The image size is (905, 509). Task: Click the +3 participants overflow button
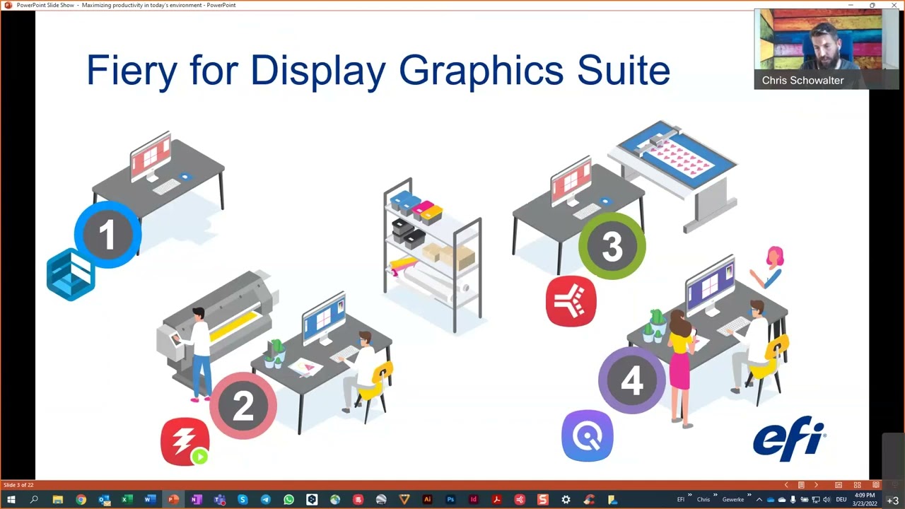[893, 500]
